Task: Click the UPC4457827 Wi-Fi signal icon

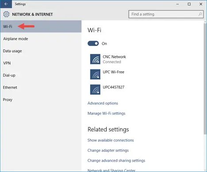Action: [95, 89]
